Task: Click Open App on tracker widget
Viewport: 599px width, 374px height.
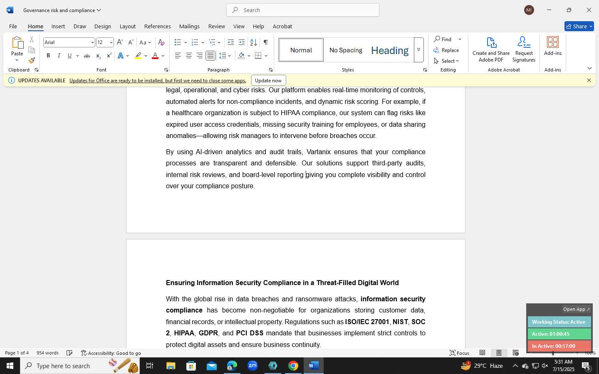Action: (x=576, y=309)
